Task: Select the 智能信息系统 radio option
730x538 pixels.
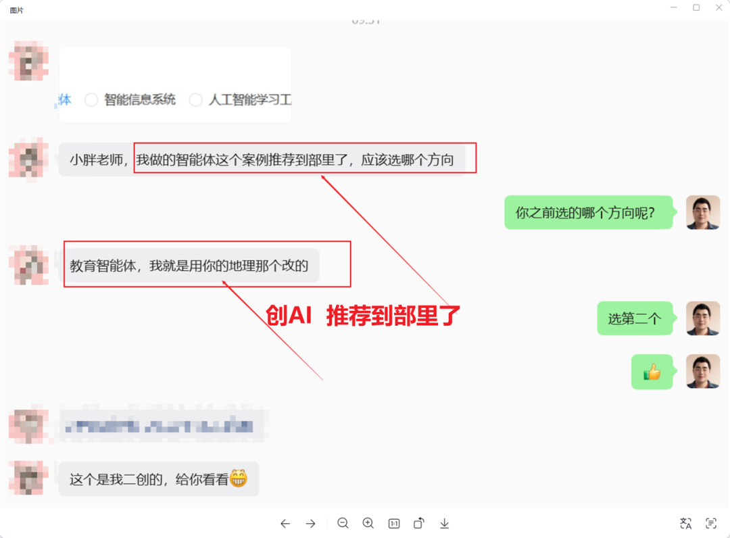Action: pyautogui.click(x=91, y=99)
